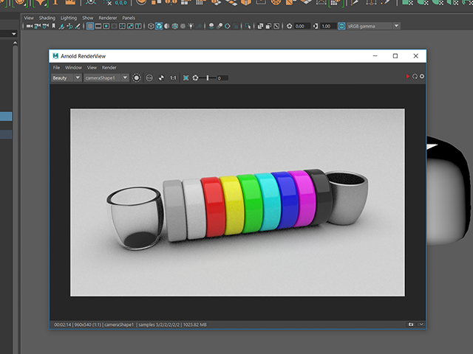Screen dimensions: 473x354
Task: Toggle X-Ray display in the viewport
Action: [260, 27]
